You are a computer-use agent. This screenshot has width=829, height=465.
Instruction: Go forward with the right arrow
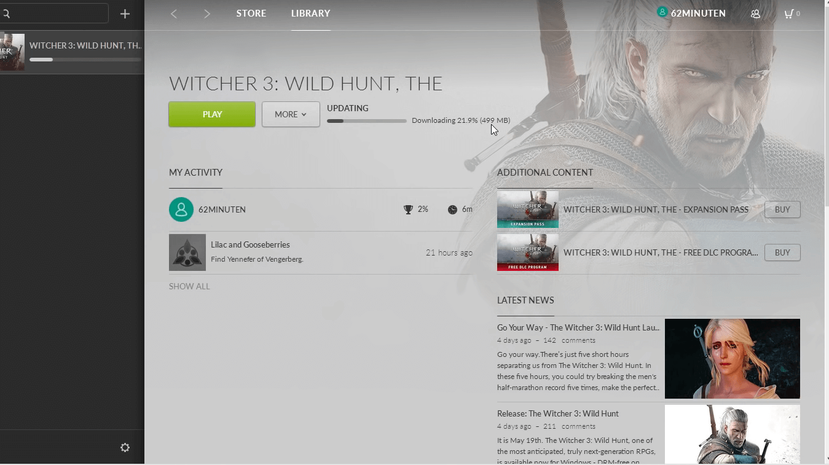[x=207, y=14]
